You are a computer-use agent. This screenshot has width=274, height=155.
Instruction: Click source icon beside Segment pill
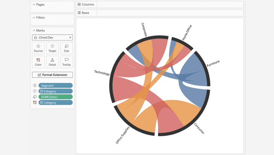tap(35, 85)
